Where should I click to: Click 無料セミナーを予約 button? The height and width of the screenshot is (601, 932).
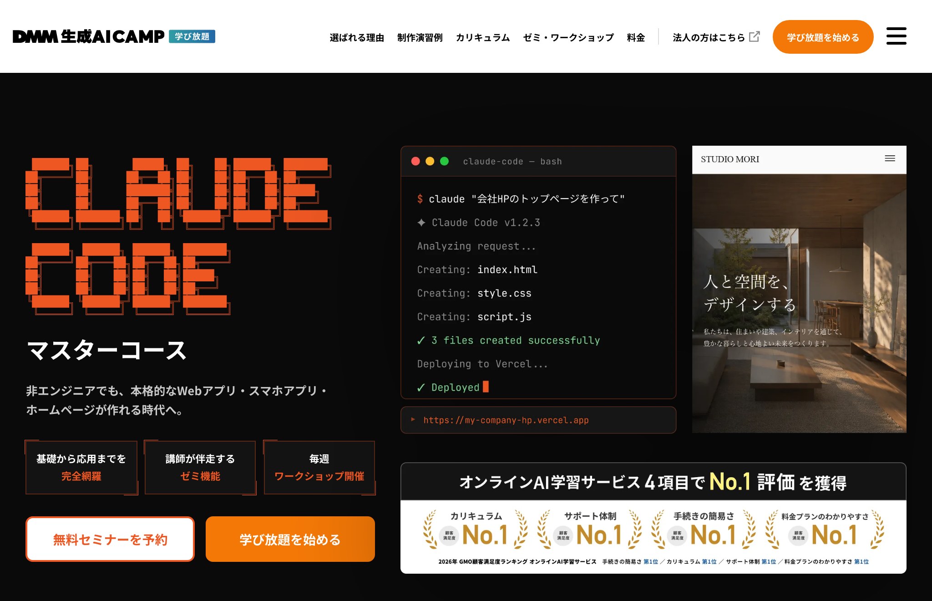[110, 539]
